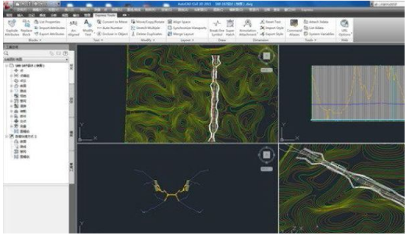Click the Import Attributes icon
Image resolution: width=409 pixels, height=236 pixels.
click(x=37, y=28)
